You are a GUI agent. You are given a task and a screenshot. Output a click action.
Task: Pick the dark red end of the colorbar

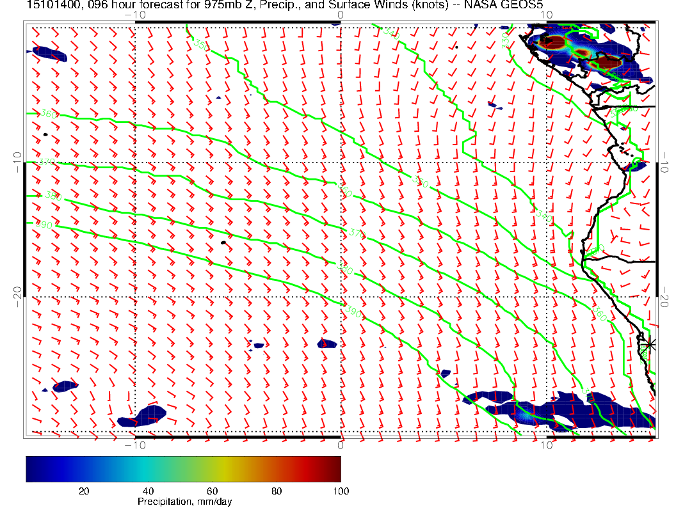336,469
